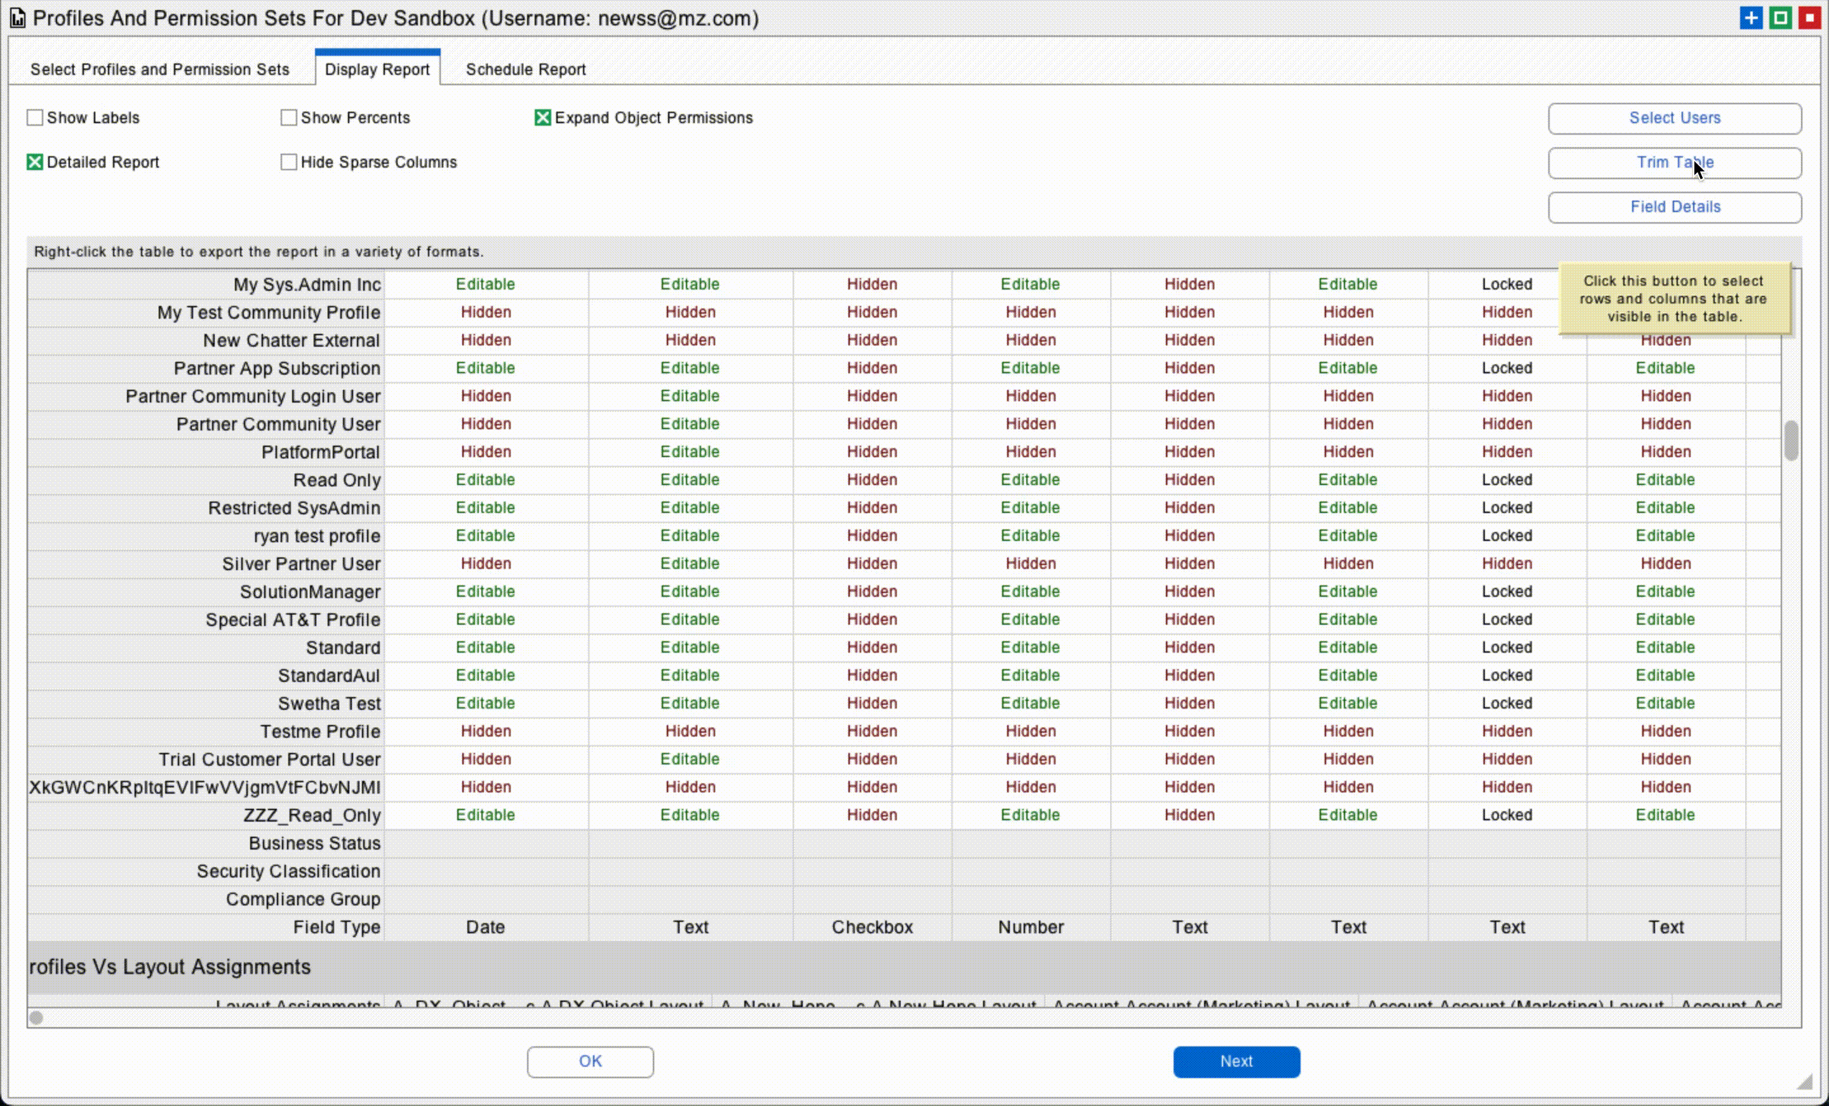Click Locked cell in Restricted SysAdmin row
This screenshot has height=1106, width=1829.
click(x=1507, y=508)
